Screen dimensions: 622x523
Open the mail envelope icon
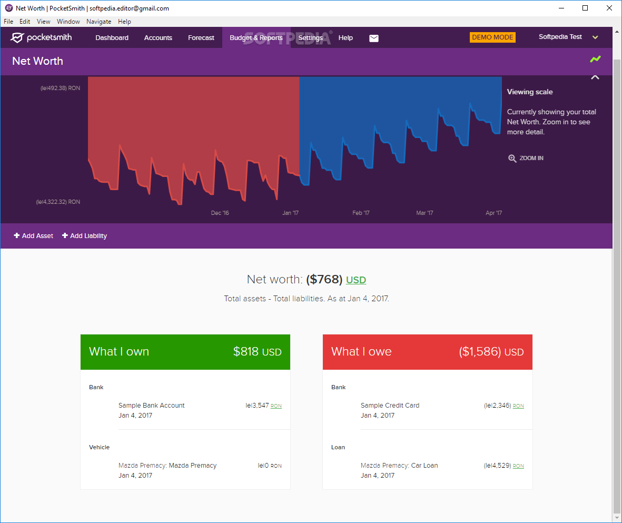374,38
